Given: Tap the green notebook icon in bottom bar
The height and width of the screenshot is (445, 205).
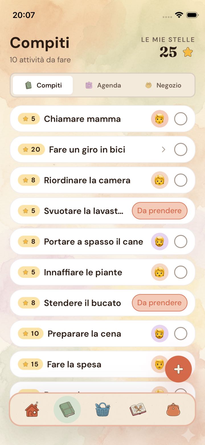Looking at the screenshot, I should 67,409.
